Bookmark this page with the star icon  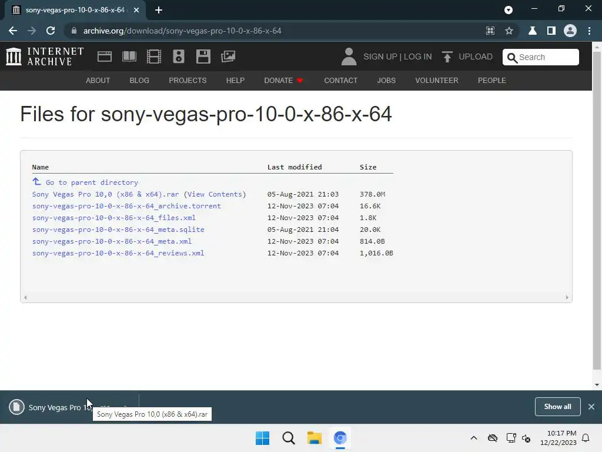(509, 31)
